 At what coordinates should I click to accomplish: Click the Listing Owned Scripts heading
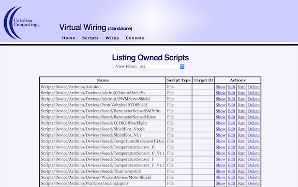[150, 58]
